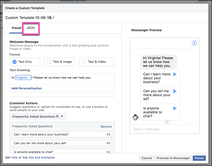Click send arrow beside 'Can you tell me more'
Screen dimensions: 212x166
175,91
